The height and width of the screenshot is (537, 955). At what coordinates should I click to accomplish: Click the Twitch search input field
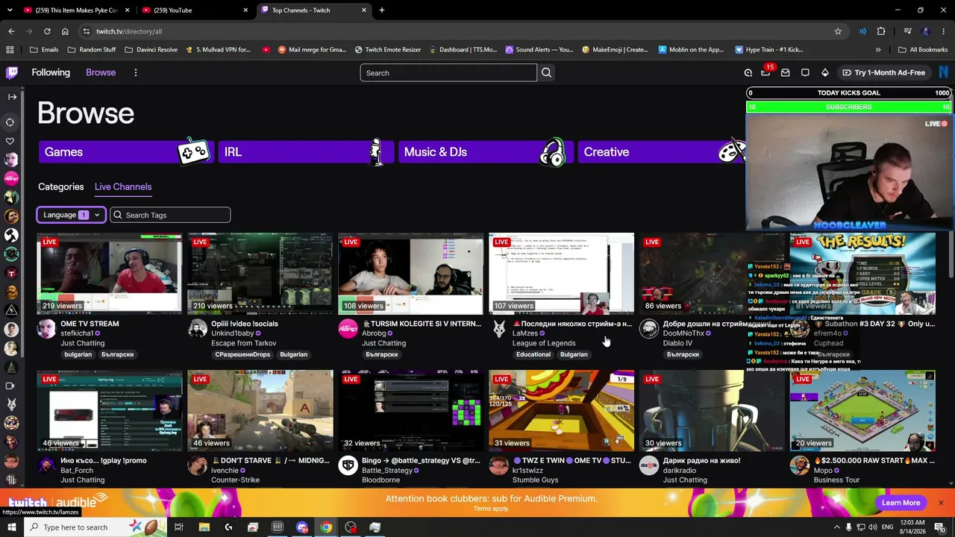click(x=448, y=72)
